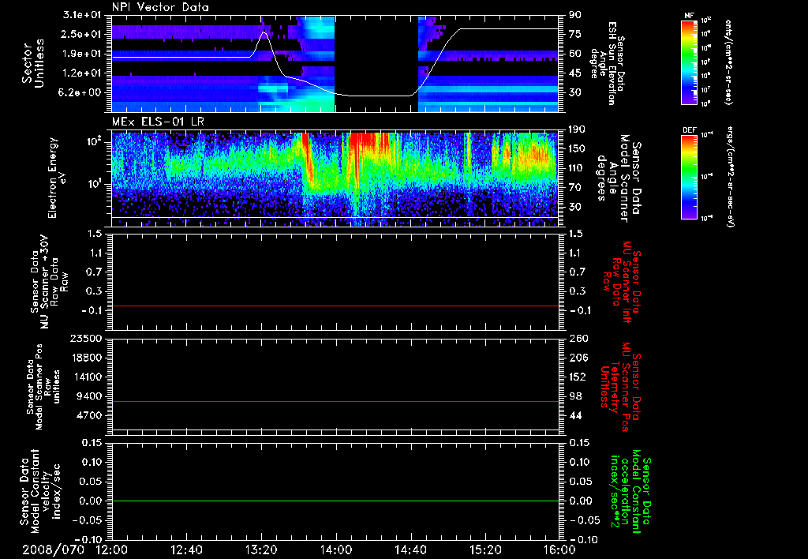Click the red 'MU Scanner Int Raw Data' label

click(622, 283)
